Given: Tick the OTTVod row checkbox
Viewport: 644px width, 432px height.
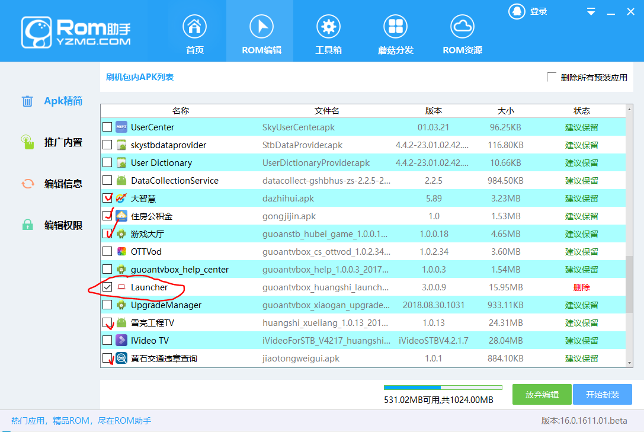Looking at the screenshot, I should tap(107, 251).
